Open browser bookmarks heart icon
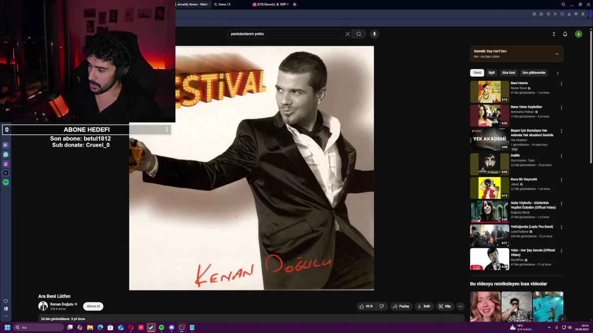 pos(562,14)
